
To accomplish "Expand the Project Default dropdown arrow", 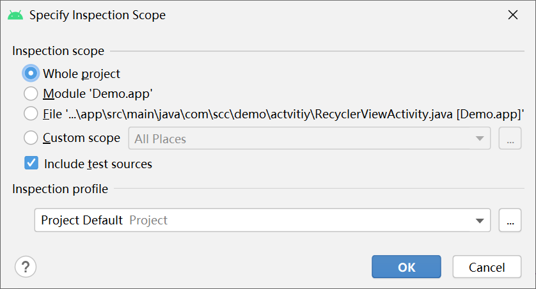I will coord(480,221).
